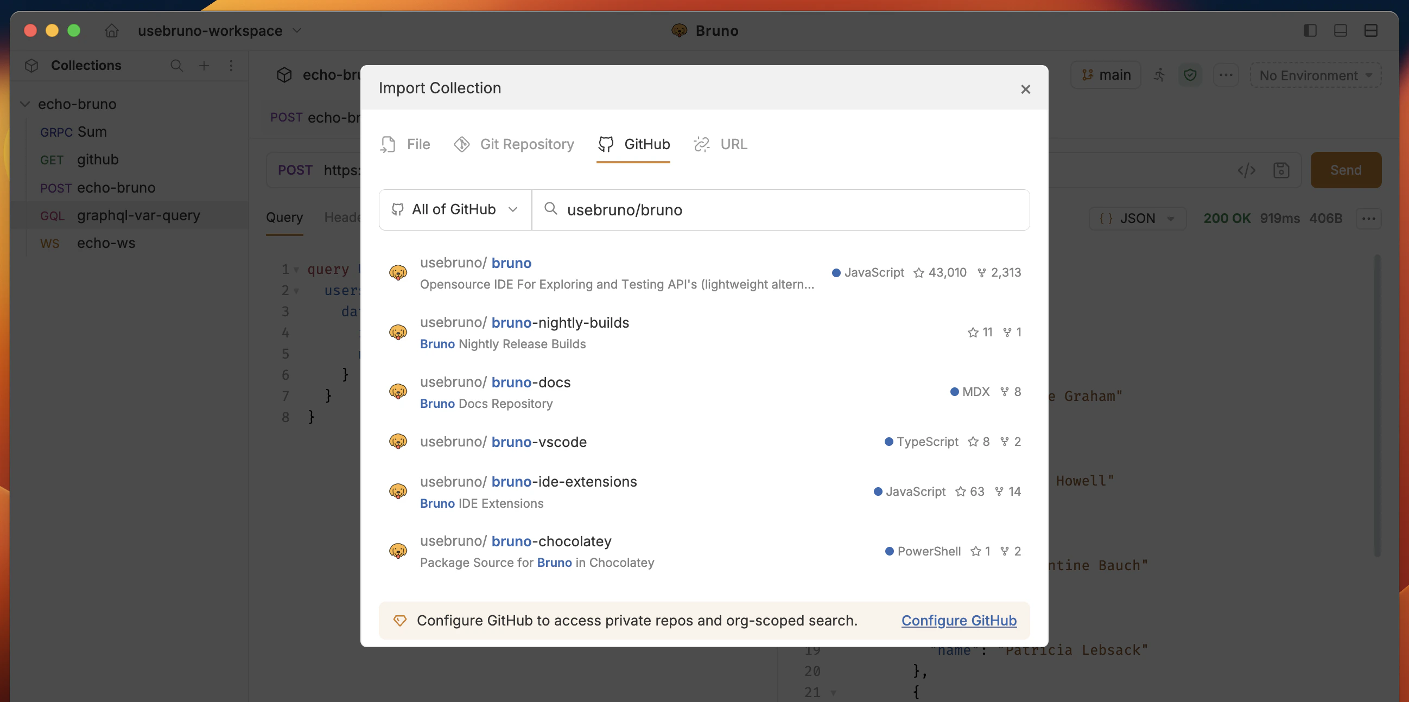Viewport: 1409px width, 702px height.
Task: Click the green security shield icon
Action: pyautogui.click(x=1191, y=75)
